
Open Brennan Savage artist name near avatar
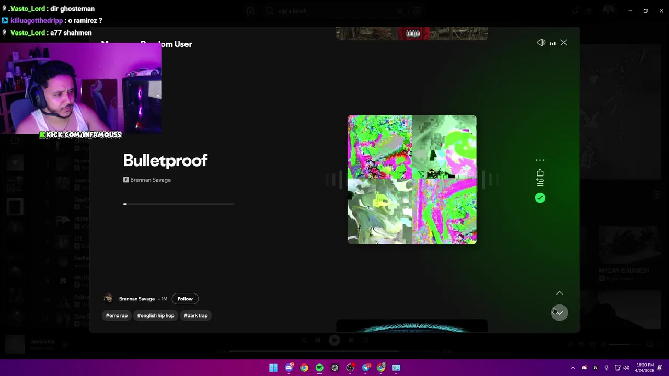[x=137, y=299]
